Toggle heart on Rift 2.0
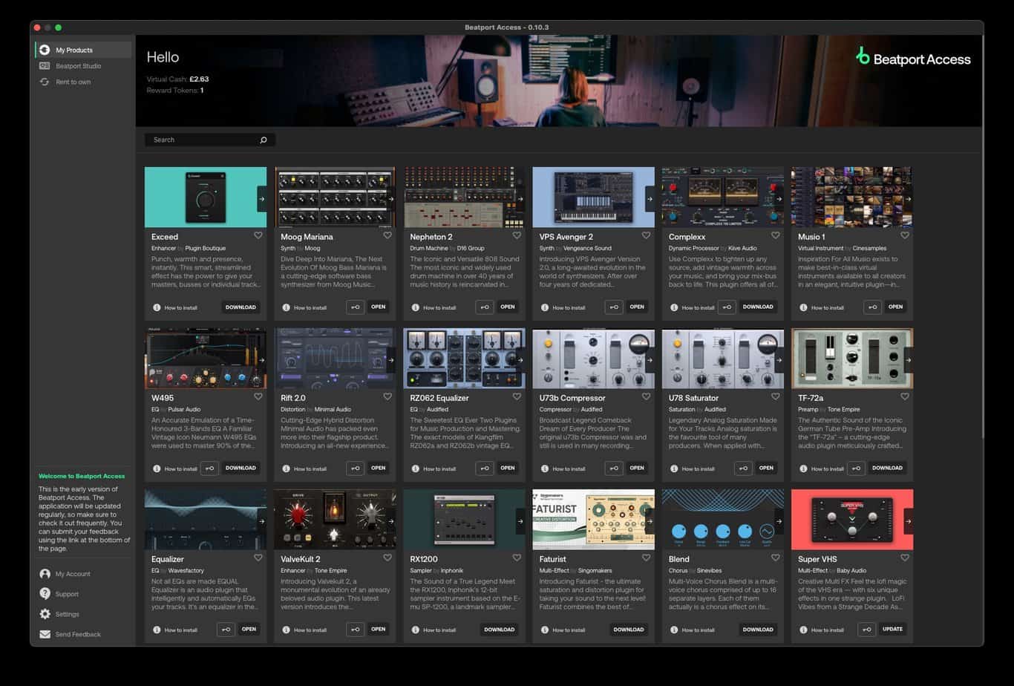The image size is (1014, 686). pyautogui.click(x=387, y=396)
